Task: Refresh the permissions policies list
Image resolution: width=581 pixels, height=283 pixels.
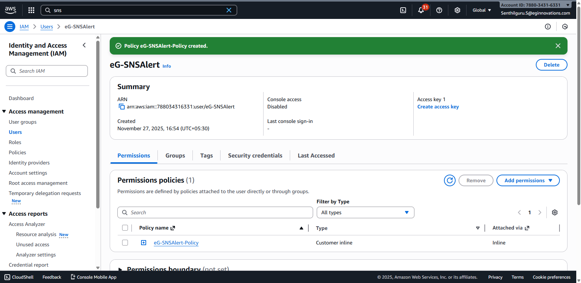Action: click(450, 180)
